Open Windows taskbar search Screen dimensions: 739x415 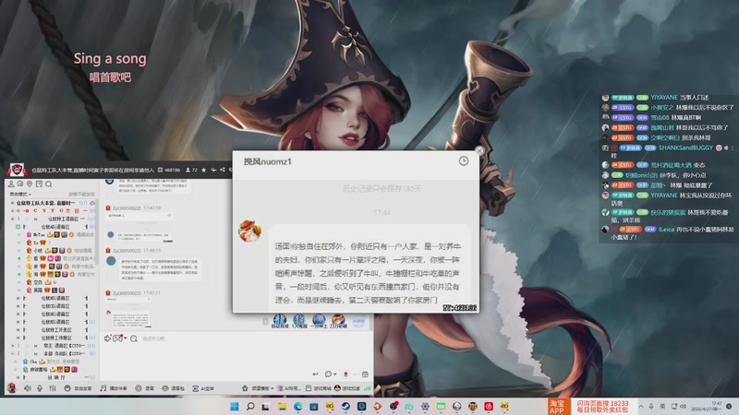tap(250, 406)
